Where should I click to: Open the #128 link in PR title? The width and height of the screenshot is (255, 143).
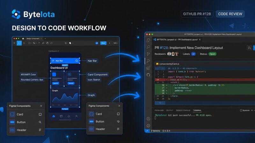pos(164,48)
